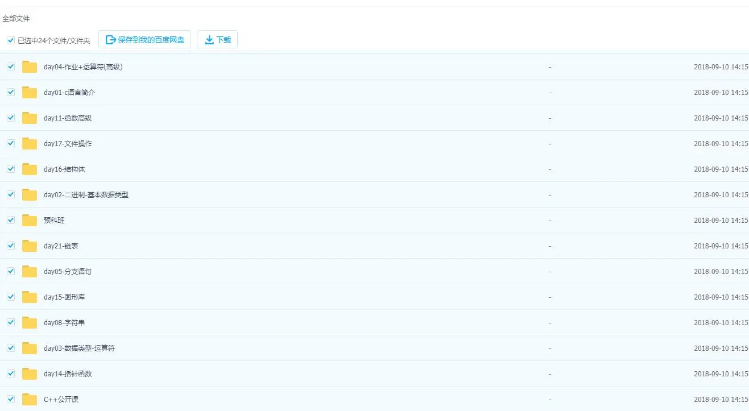Click the date in the C++公开课 row
The image size is (749, 411).
pyautogui.click(x=721, y=399)
